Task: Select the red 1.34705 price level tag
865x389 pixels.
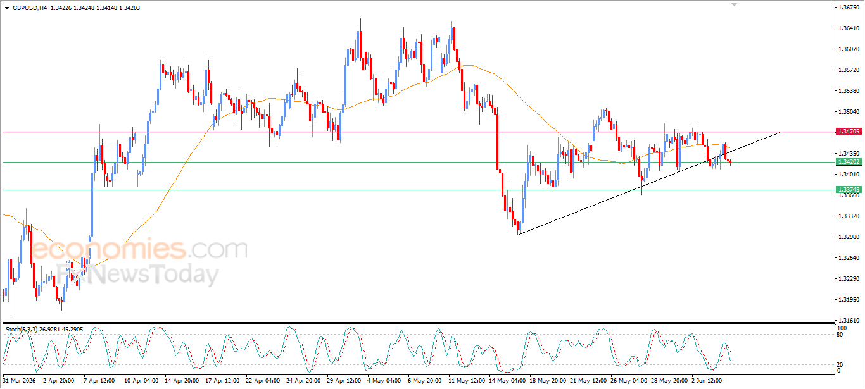Action: pos(849,132)
